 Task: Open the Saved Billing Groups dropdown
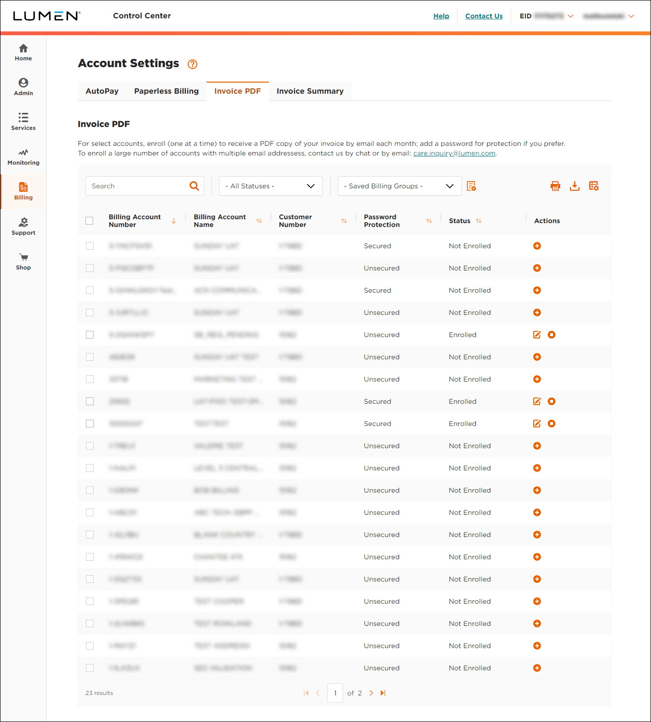pos(400,186)
